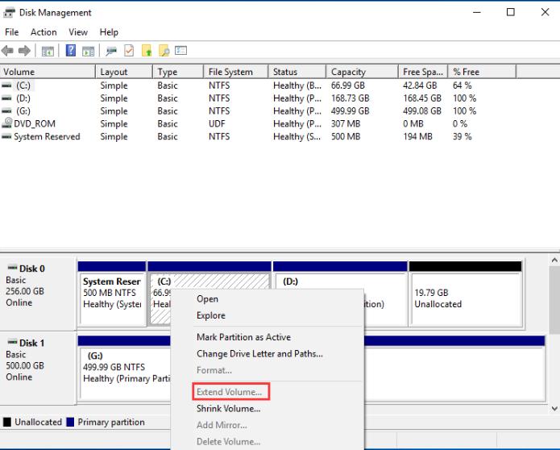Select the Disk 1 header panel
The width and height of the screenshot is (560, 450).
[38, 368]
